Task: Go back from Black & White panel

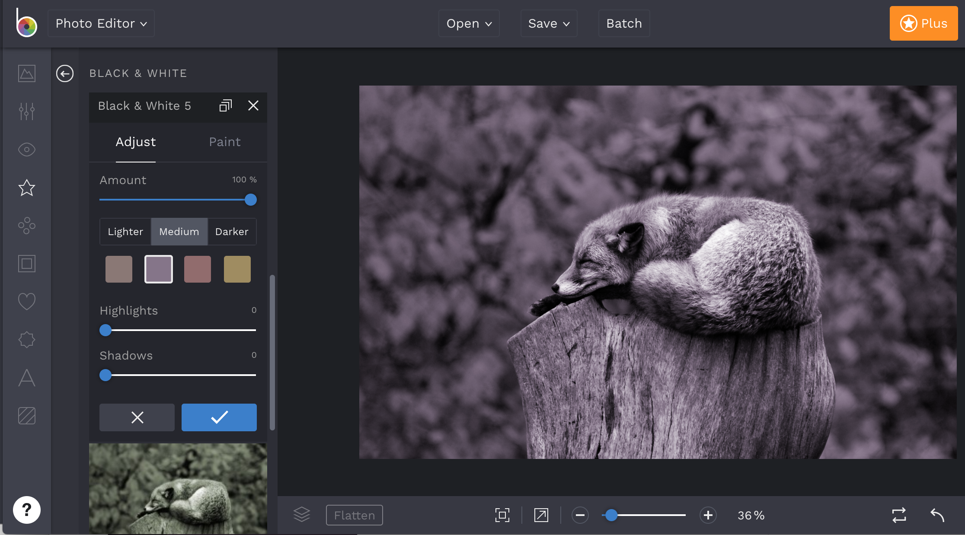Action: pos(65,73)
